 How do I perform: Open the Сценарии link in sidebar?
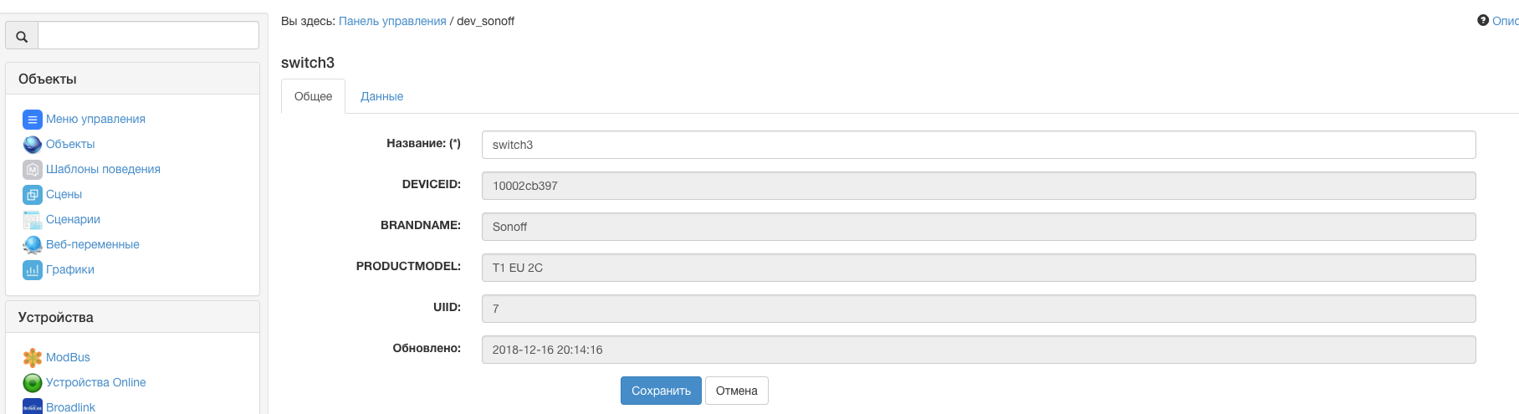(x=73, y=220)
